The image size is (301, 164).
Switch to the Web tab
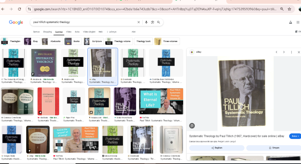[101, 32]
